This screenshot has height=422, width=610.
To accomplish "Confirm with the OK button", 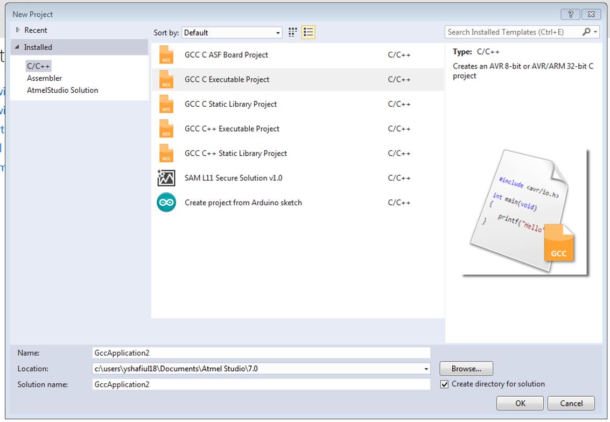I will tap(520, 403).
